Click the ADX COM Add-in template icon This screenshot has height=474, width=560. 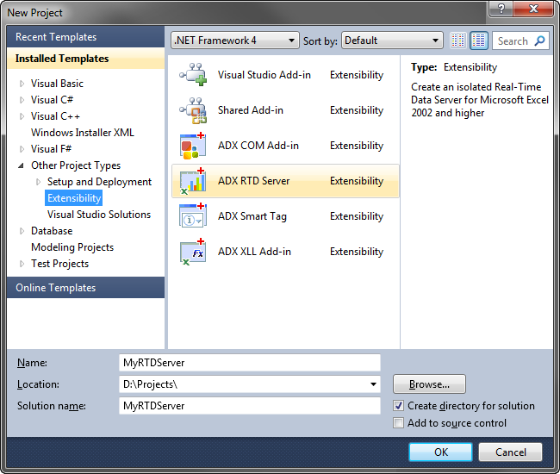click(x=193, y=146)
